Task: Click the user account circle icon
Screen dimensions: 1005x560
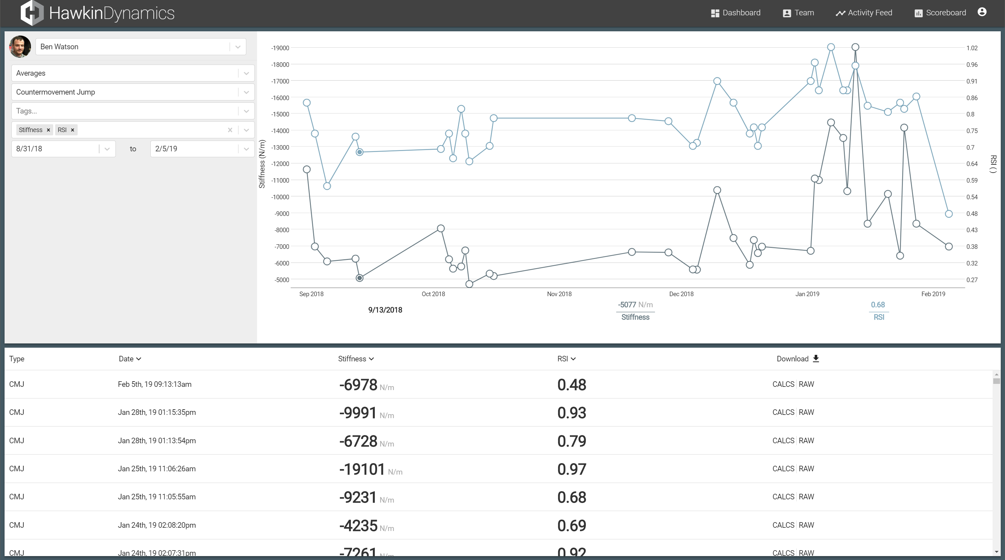Action: tap(982, 12)
